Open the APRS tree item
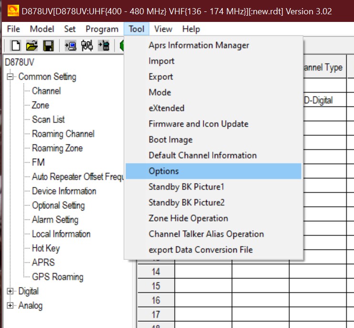Viewport: 354px width, 328px height. (43, 263)
